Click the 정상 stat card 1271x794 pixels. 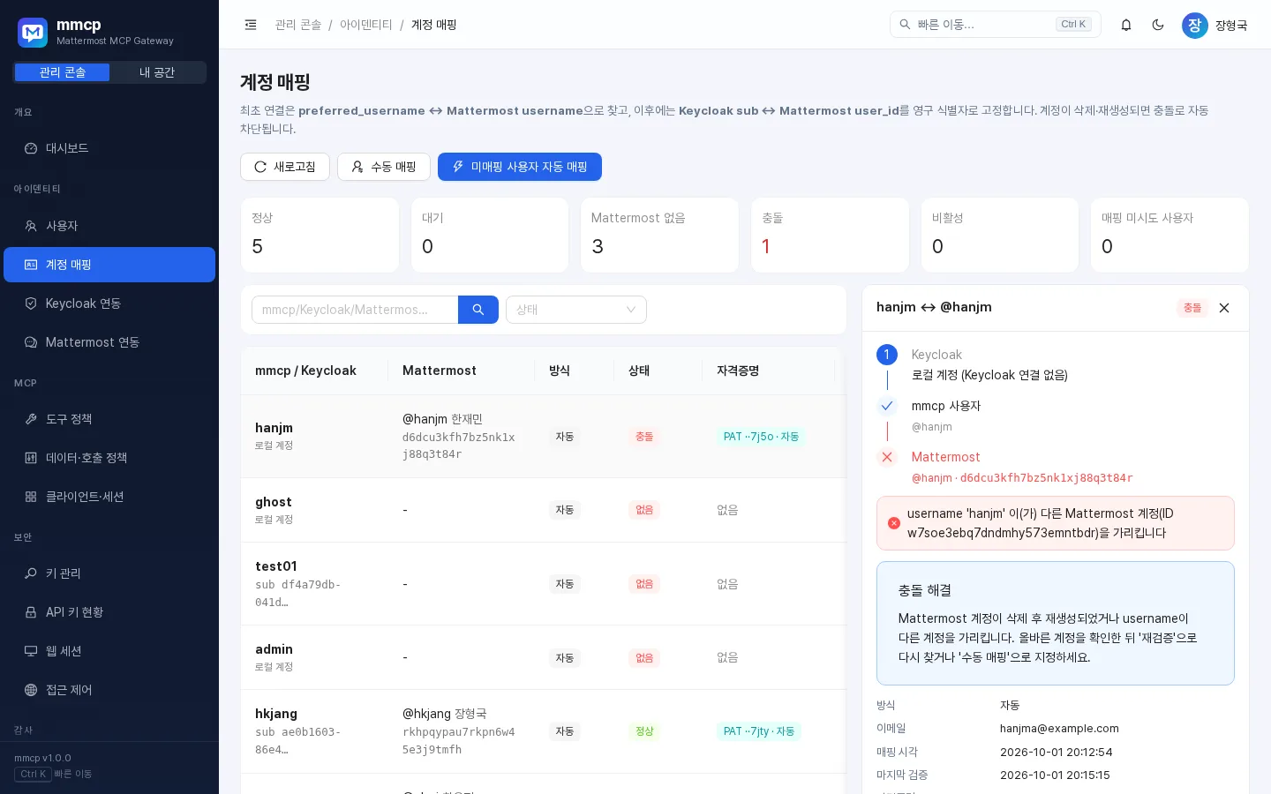[320, 235]
